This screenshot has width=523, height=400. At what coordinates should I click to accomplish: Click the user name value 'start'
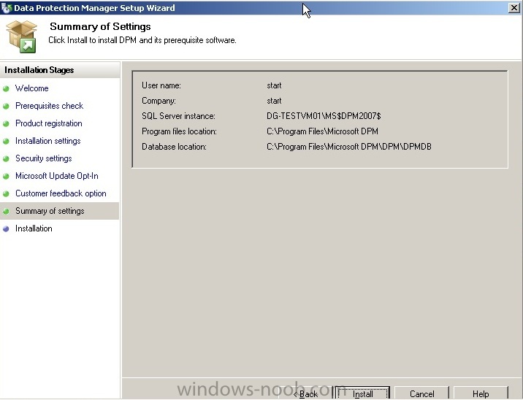274,85
